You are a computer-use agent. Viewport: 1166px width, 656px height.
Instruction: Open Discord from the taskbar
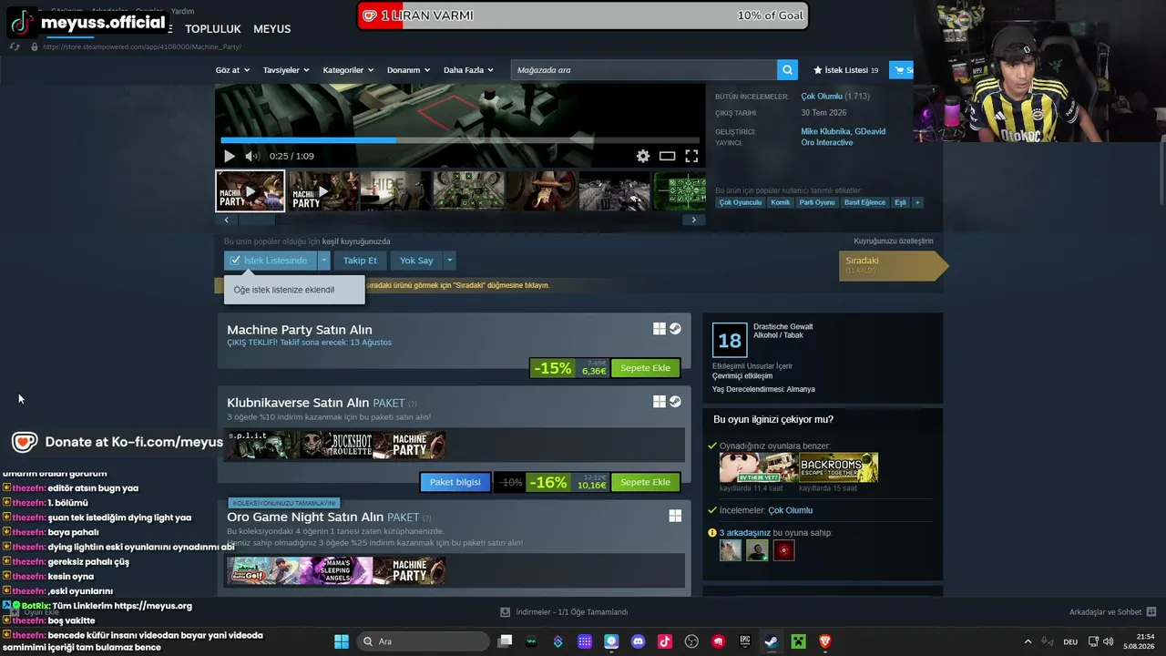click(x=638, y=641)
